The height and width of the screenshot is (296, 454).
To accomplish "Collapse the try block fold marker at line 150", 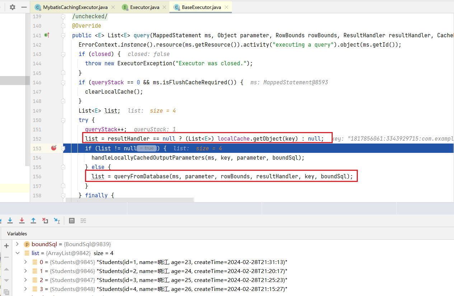I will pyautogui.click(x=63, y=120).
